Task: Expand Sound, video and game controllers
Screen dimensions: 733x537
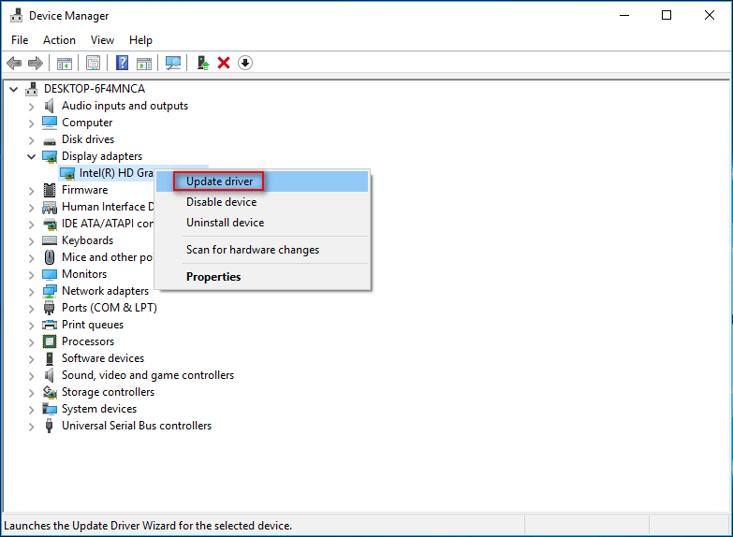Action: 31,376
